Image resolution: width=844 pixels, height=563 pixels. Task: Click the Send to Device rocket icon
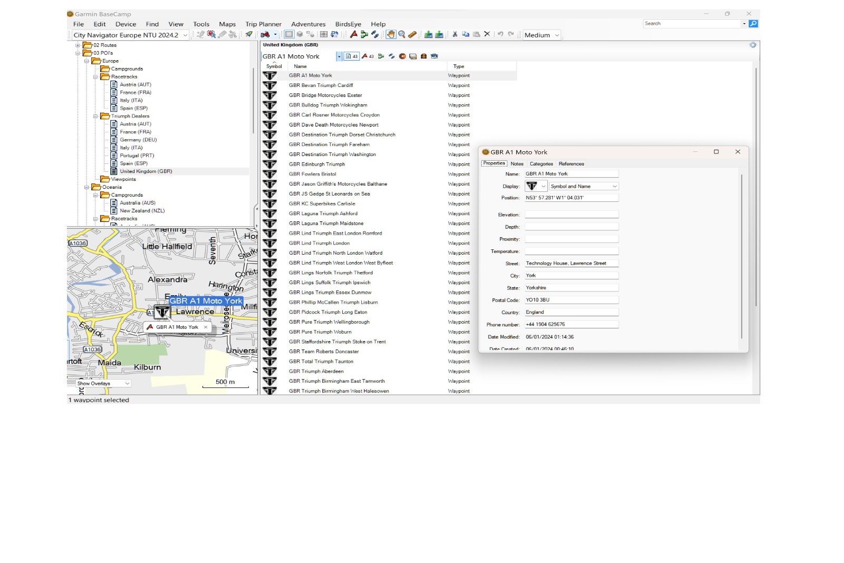click(x=249, y=35)
